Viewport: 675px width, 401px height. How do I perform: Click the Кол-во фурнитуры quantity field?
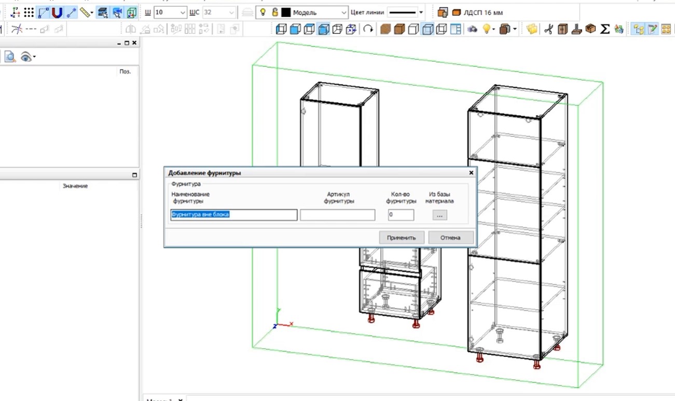[x=401, y=215]
